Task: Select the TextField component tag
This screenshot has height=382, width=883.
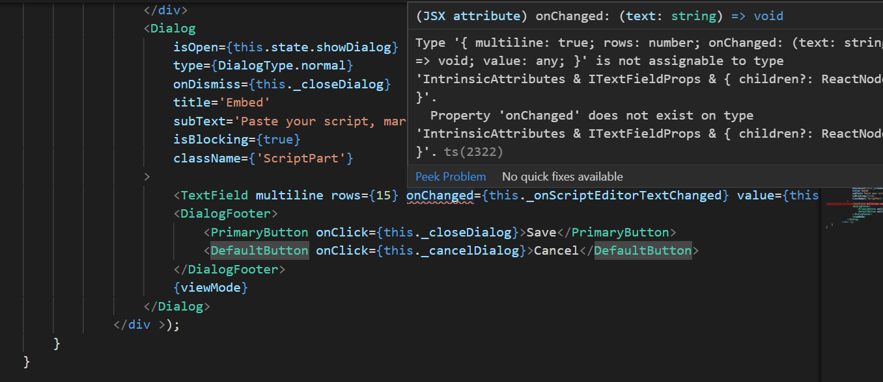Action: [212, 195]
